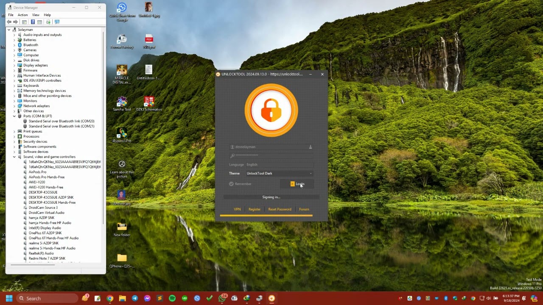Click the Reset Password link
This screenshot has width=543, height=305.
coord(280,209)
